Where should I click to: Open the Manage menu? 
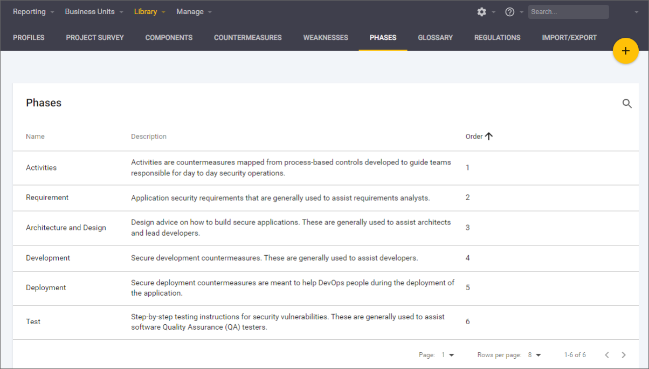point(194,12)
